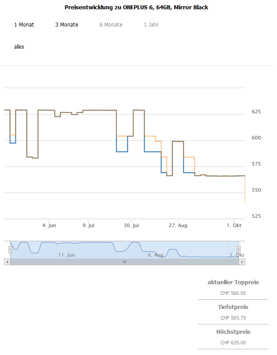Click the 4. Jun axis tick label

(x=49, y=225)
